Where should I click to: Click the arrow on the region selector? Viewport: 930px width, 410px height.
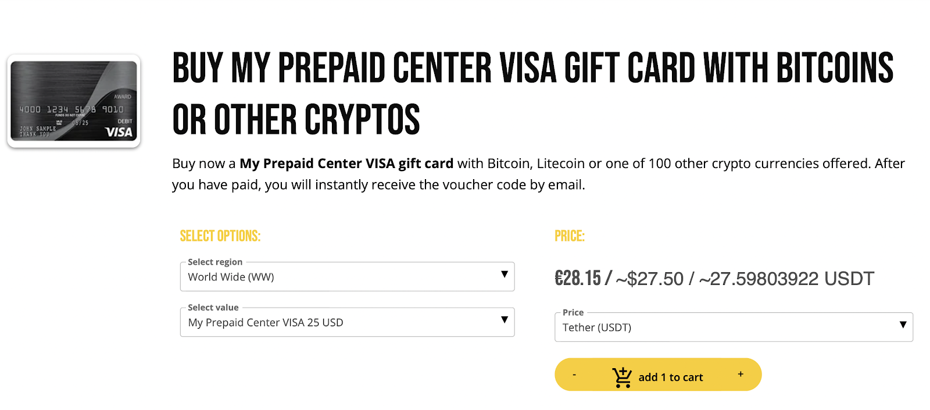[x=505, y=274]
